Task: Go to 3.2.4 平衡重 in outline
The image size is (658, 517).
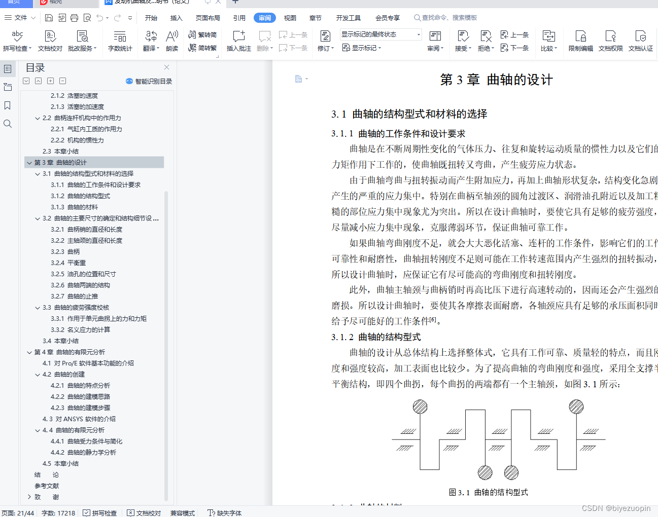Action: pyautogui.click(x=68, y=263)
